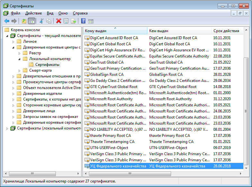Click the folder icon of Реестр
This screenshot has width=252, height=187.
click(25, 53)
